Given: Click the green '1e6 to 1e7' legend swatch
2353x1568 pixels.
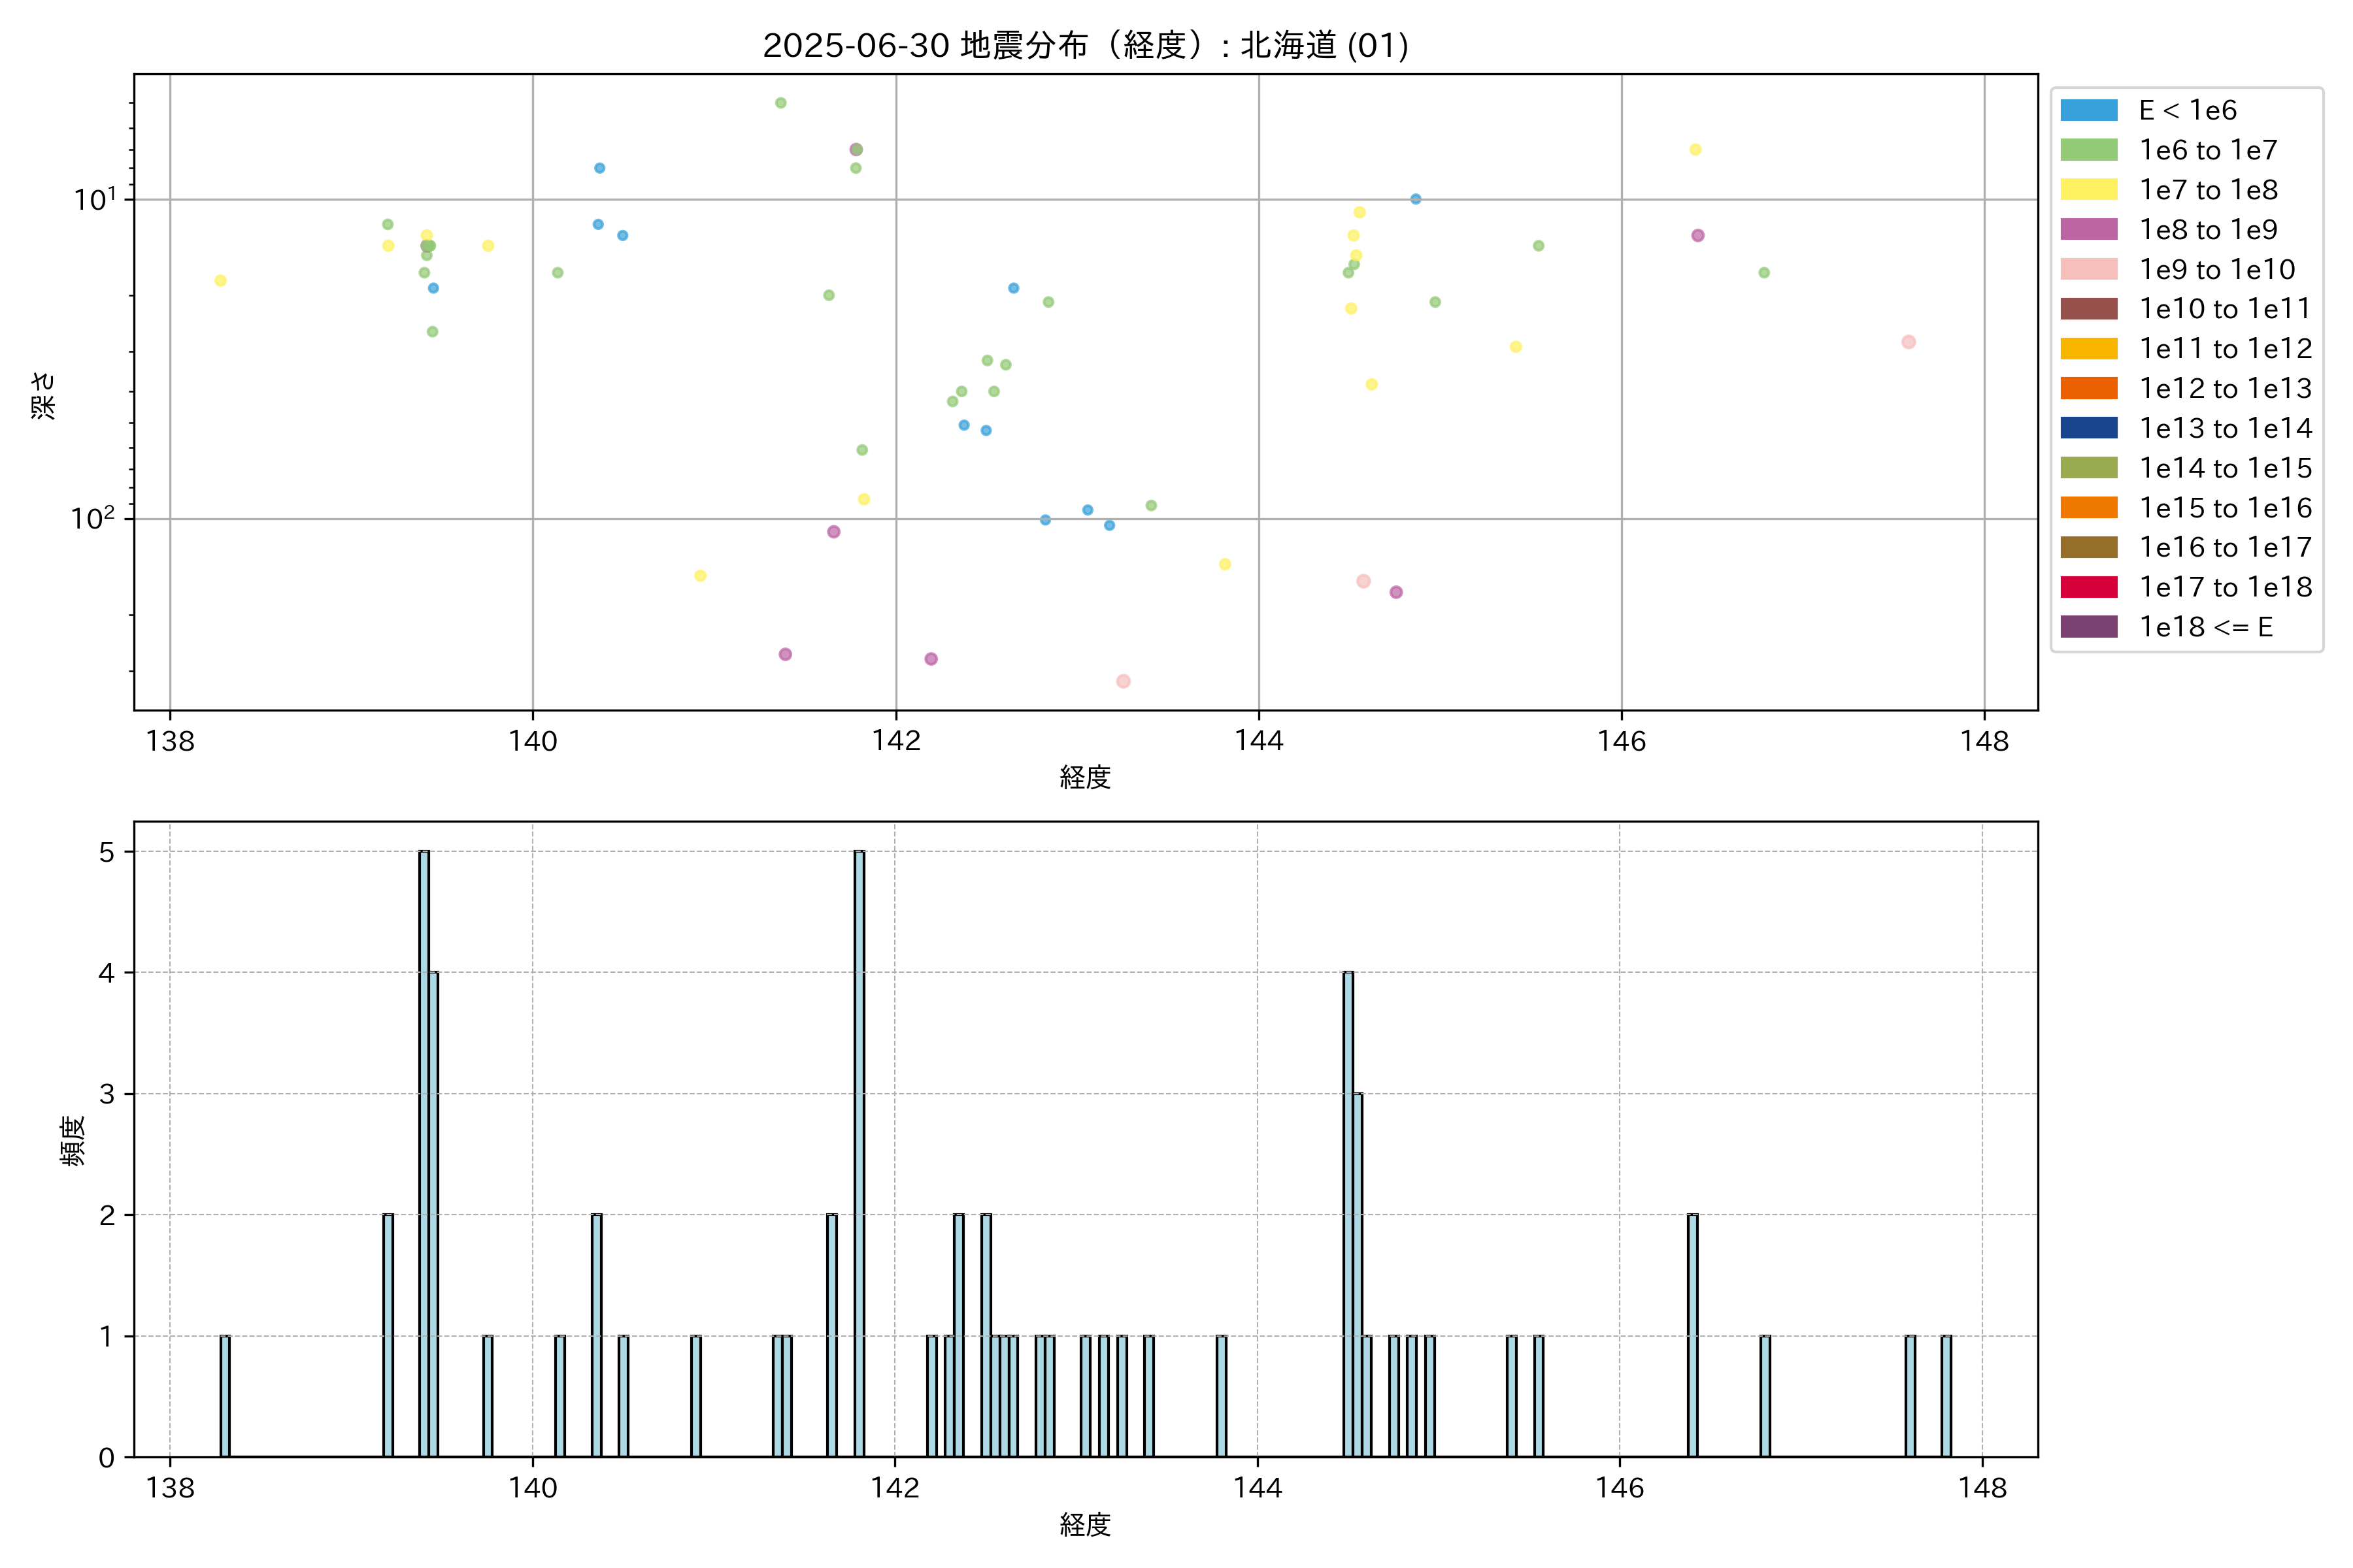Looking at the screenshot, I should coord(2088,150).
